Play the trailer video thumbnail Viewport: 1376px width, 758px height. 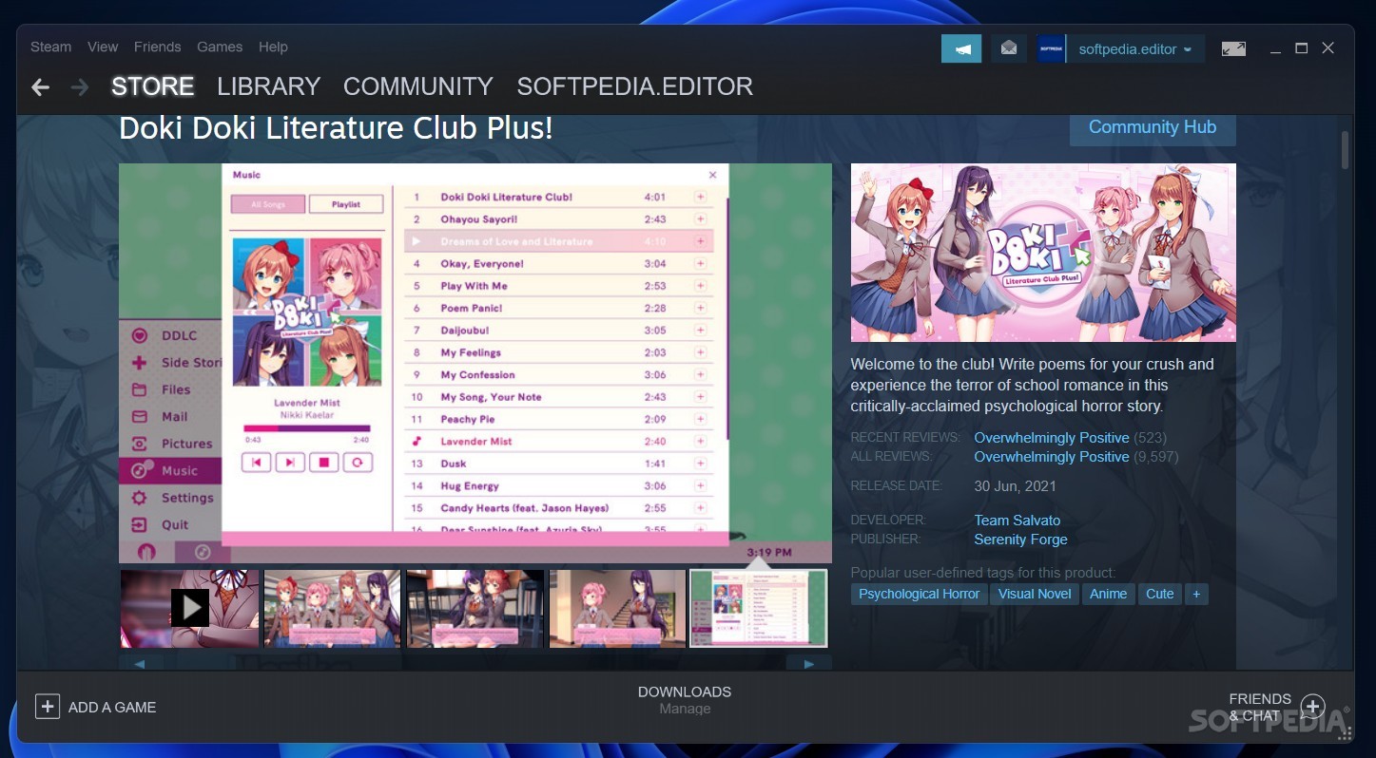tap(189, 608)
